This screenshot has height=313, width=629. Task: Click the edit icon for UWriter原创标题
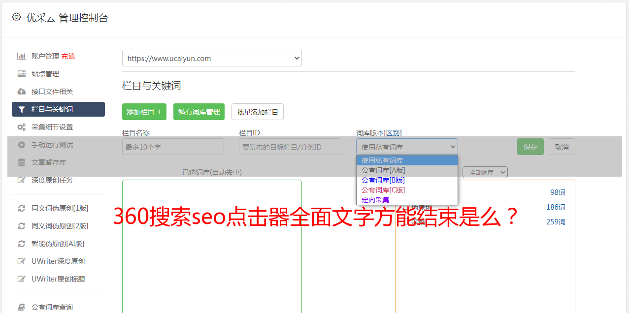pyautogui.click(x=22, y=279)
